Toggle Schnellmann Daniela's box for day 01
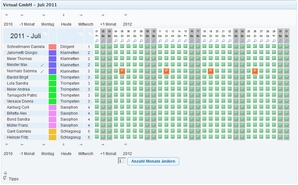Viewport: 298px width, 185px height. [x=97, y=46]
